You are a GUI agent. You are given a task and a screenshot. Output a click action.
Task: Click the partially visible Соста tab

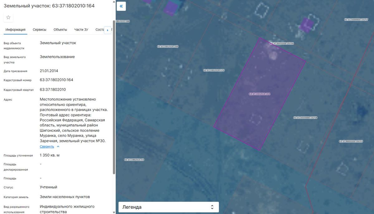point(99,30)
